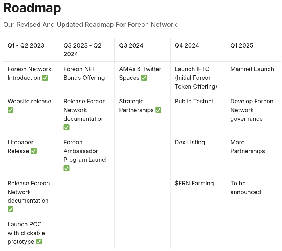Click checkmark under Q3 2023 documentation release

66,127
